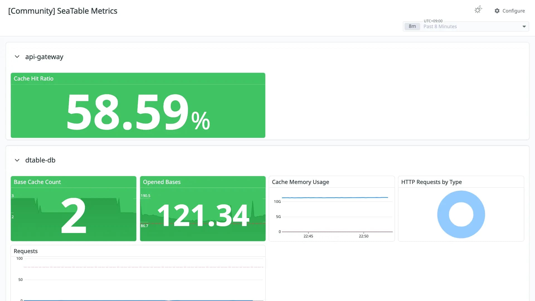Click the 121.34 Opened Bases value
Image resolution: width=535 pixels, height=301 pixels.
click(x=203, y=215)
